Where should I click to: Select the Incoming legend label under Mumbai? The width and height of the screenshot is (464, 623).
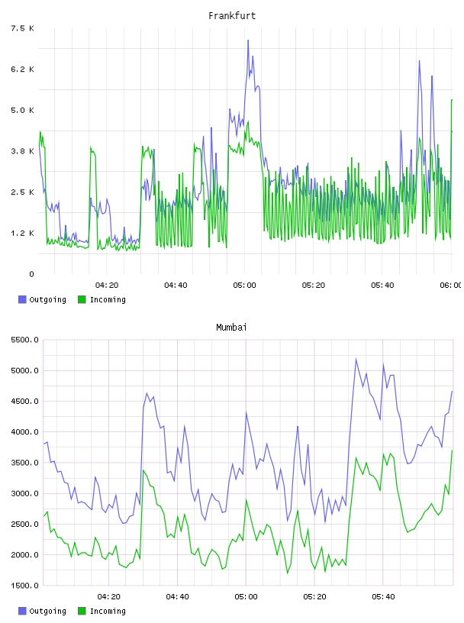coord(108,611)
